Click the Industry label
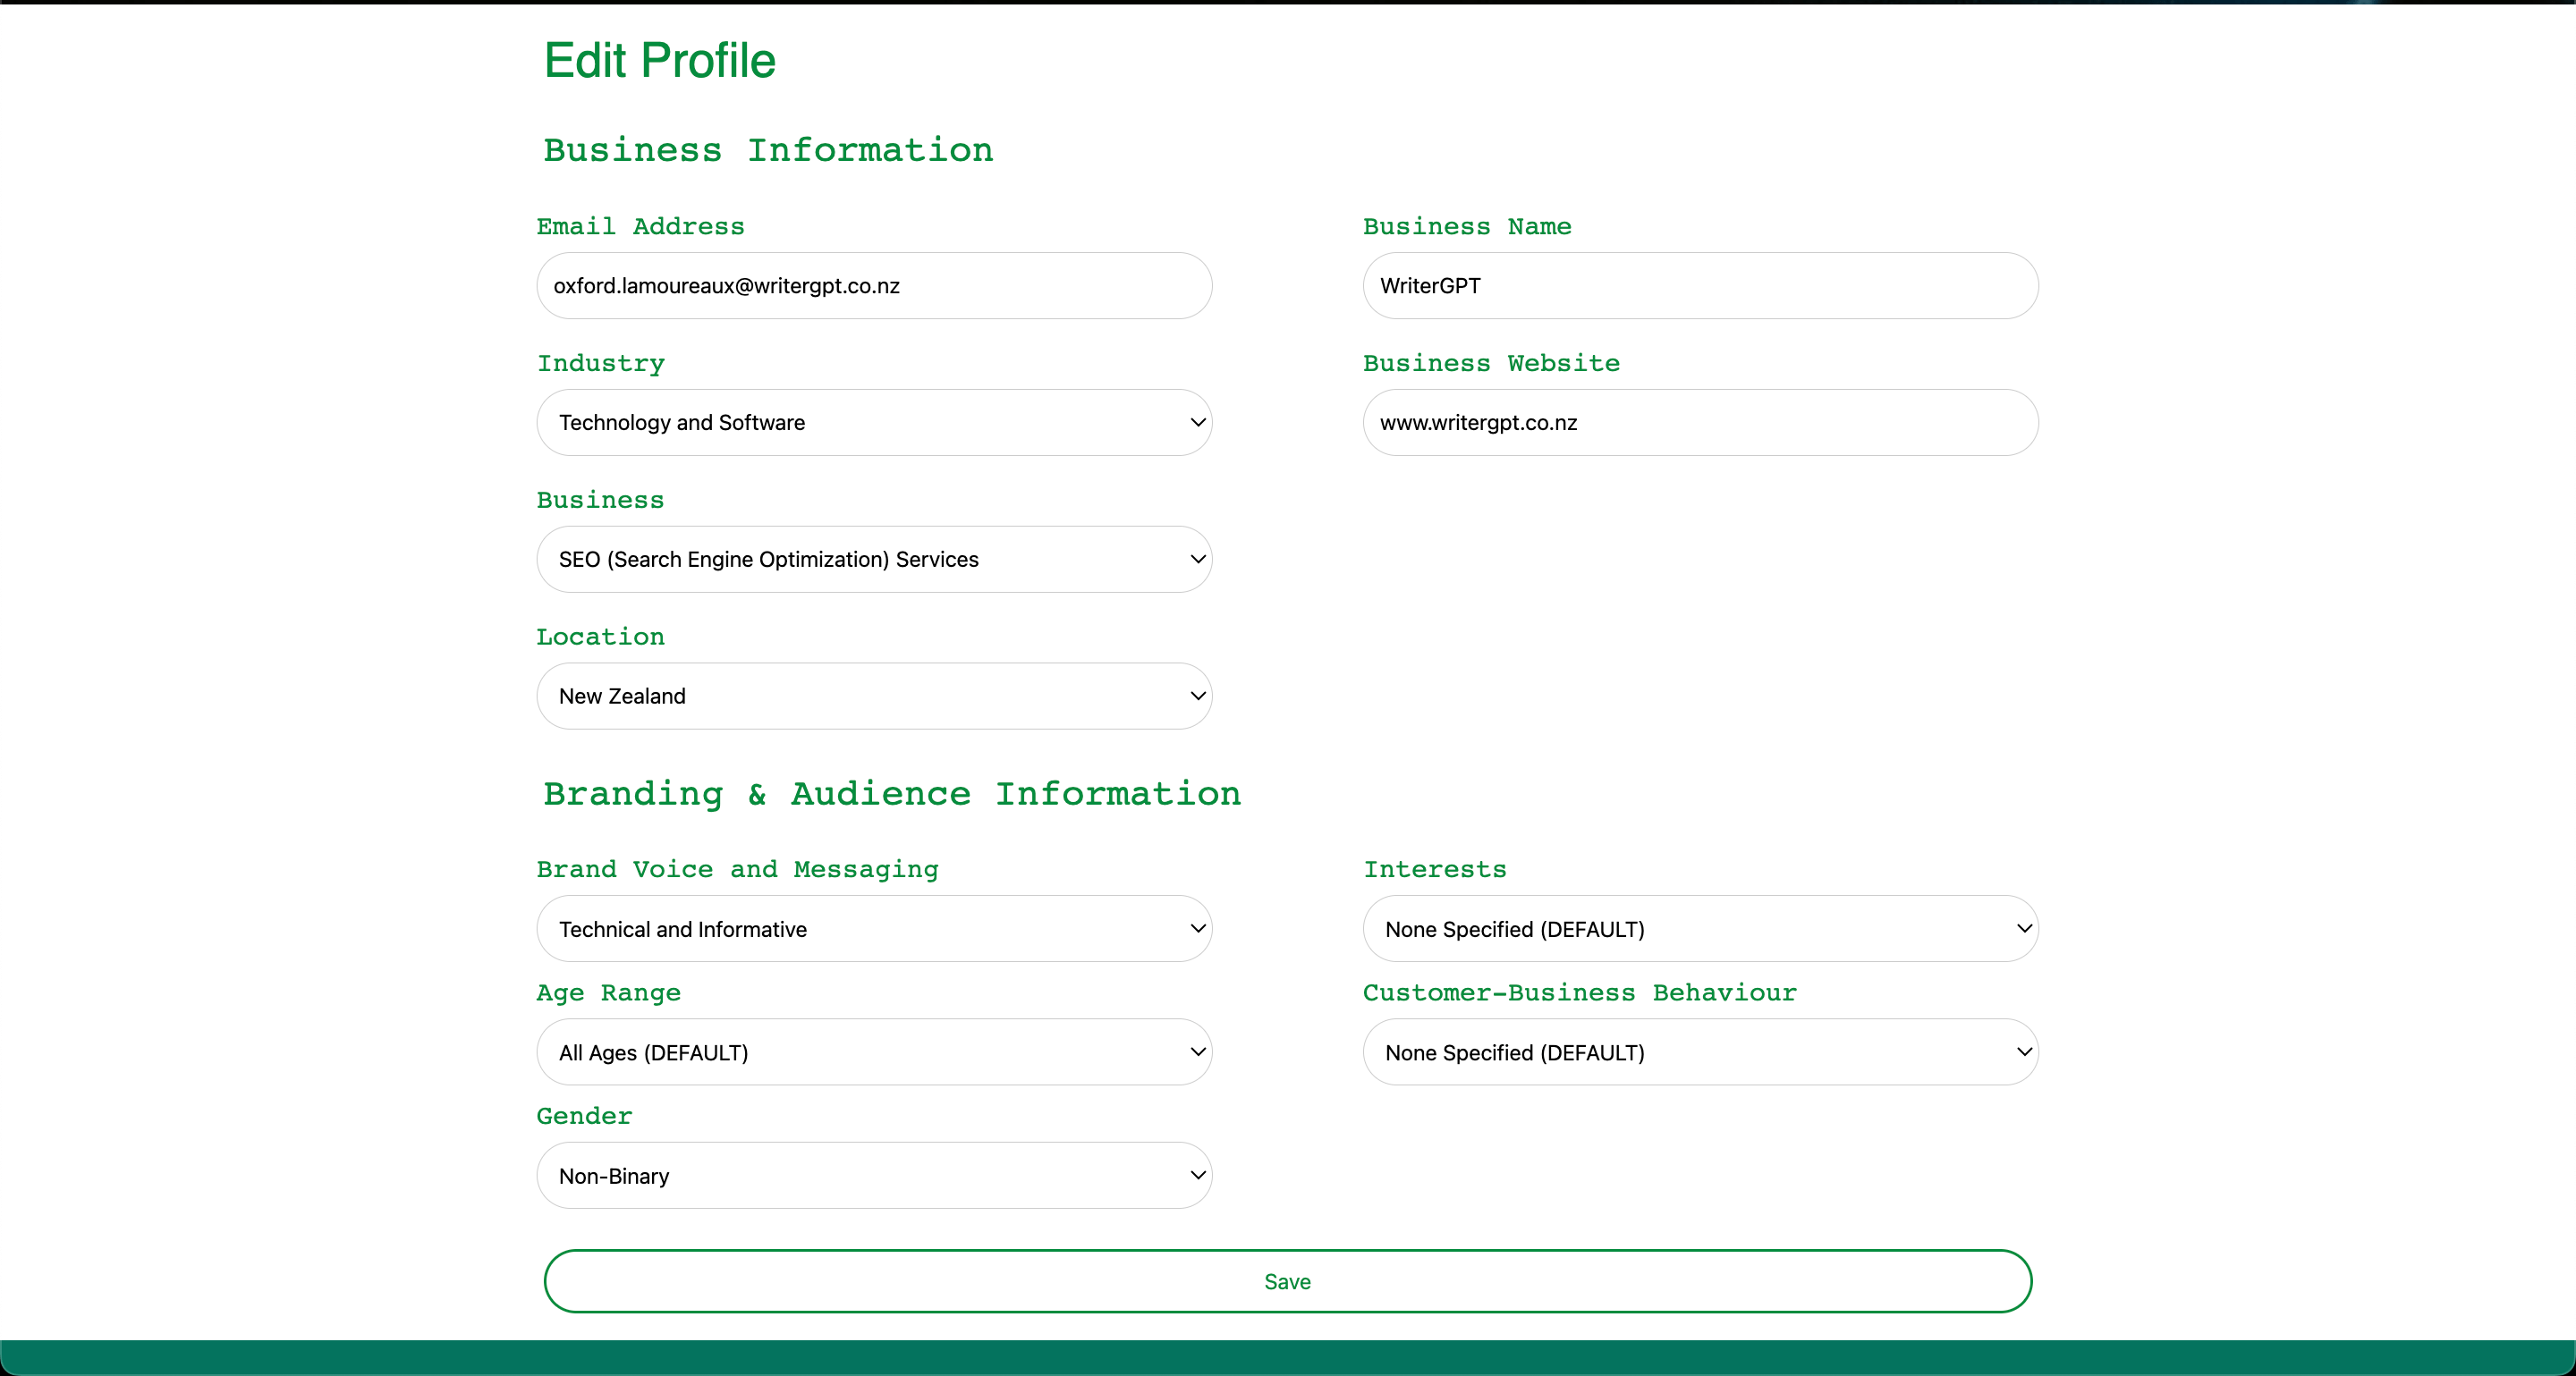 (601, 364)
